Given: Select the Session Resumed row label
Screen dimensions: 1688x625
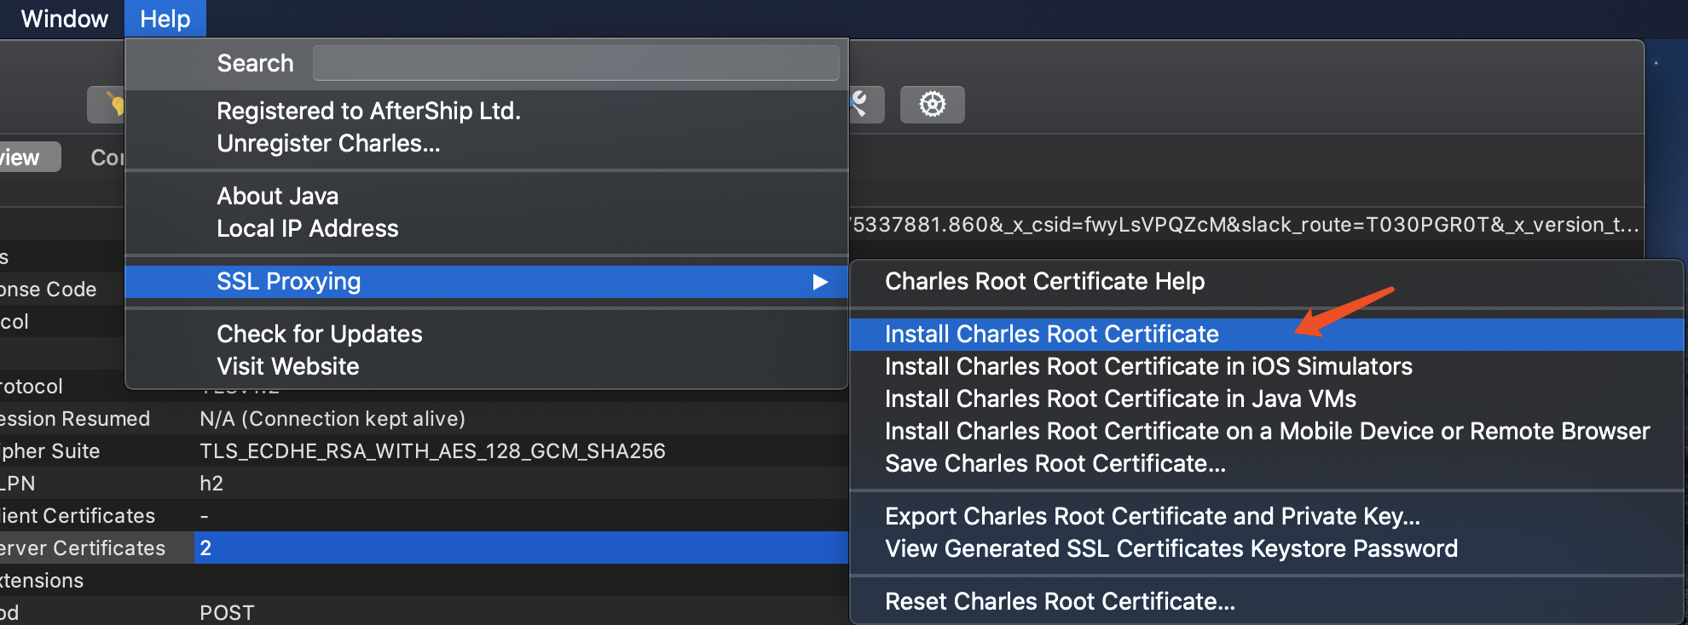Looking at the screenshot, I should pos(75,419).
